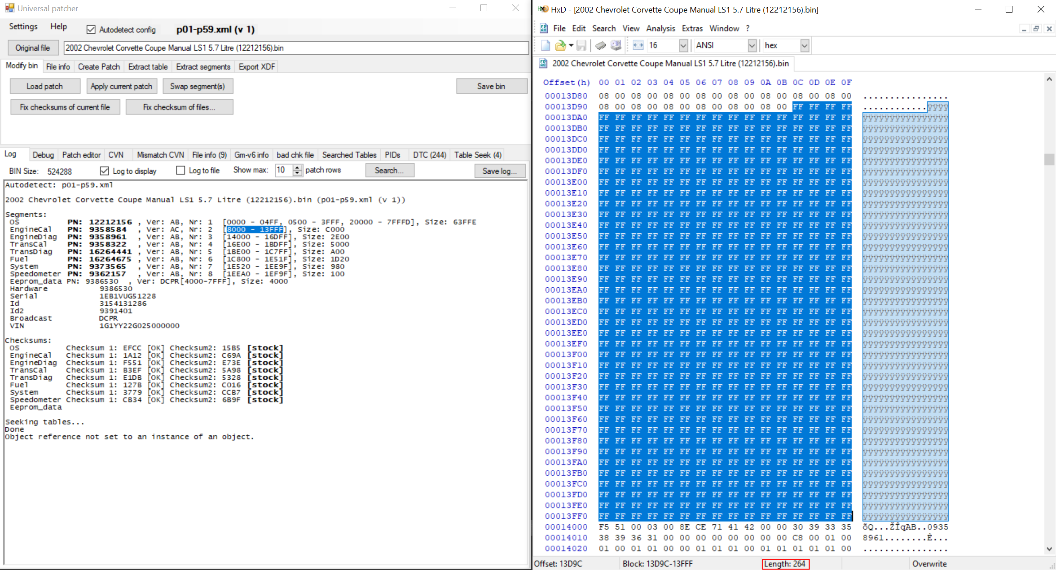1056x570 pixels.
Task: Open the PIDs tab
Action: pos(392,155)
